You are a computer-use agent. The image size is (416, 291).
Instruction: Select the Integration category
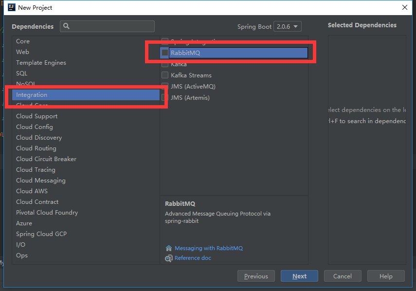click(x=86, y=95)
